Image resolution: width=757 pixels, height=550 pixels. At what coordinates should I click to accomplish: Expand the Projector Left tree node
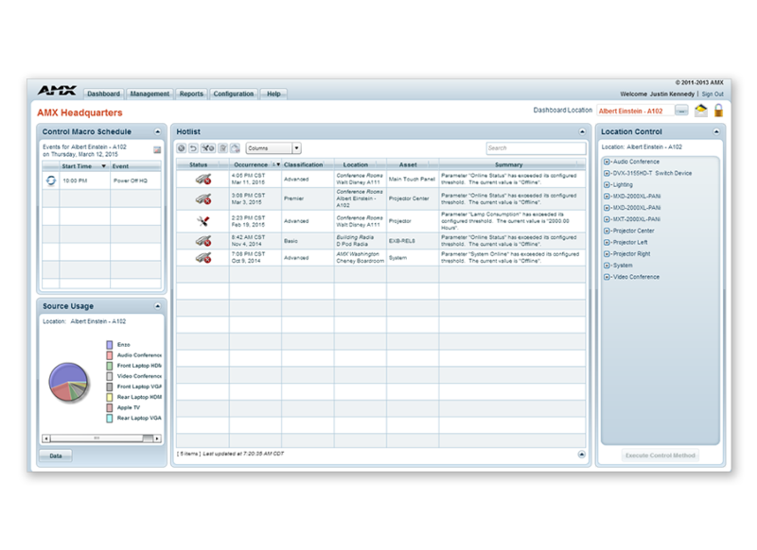click(607, 243)
